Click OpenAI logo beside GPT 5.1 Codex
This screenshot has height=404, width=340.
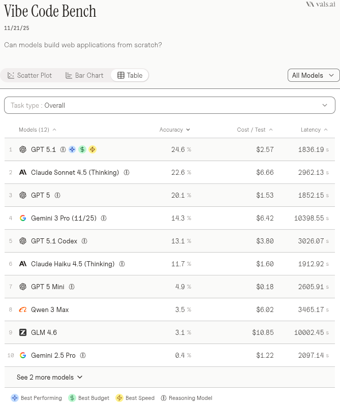click(x=23, y=241)
